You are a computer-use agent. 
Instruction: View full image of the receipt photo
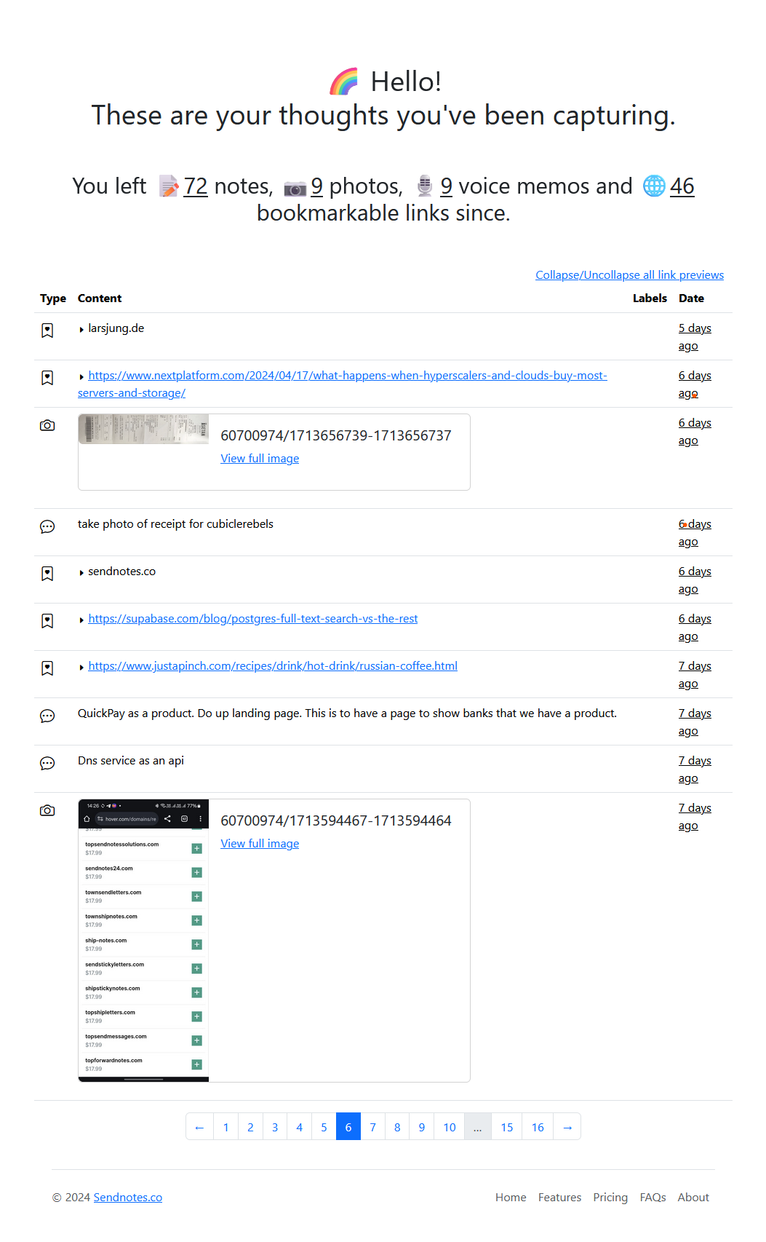click(x=260, y=459)
